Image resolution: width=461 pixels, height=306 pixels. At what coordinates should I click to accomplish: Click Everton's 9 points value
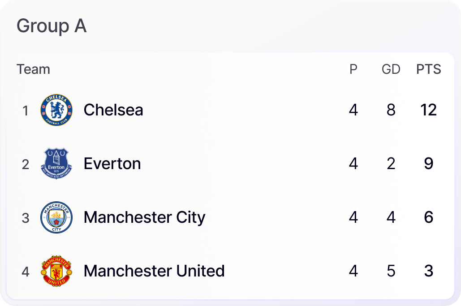coord(428,164)
